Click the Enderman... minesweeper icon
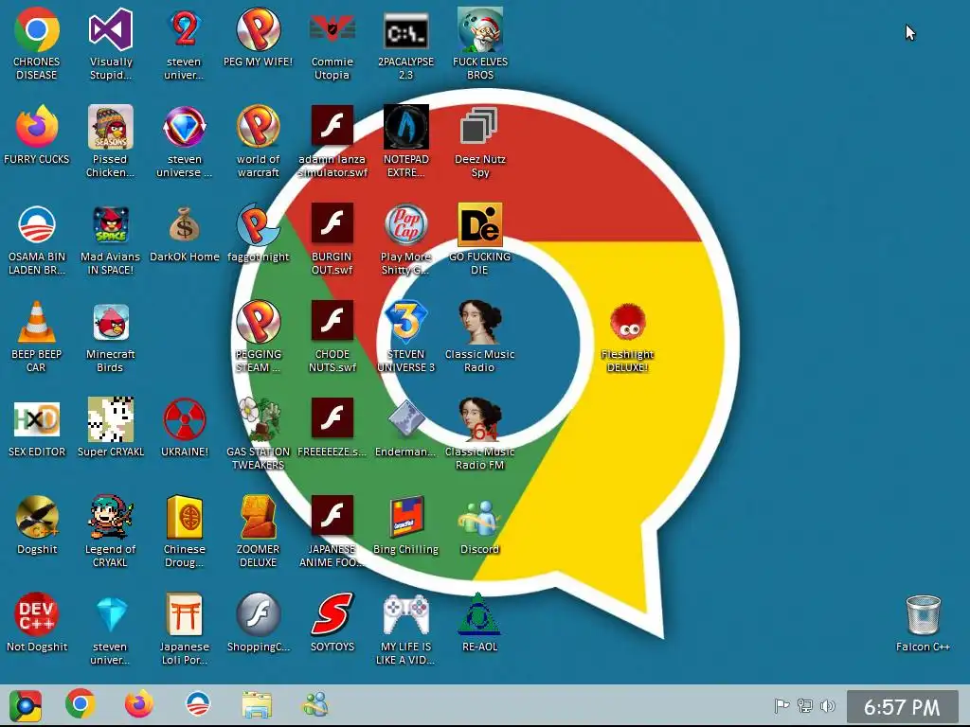This screenshot has width=970, height=727. click(x=405, y=419)
